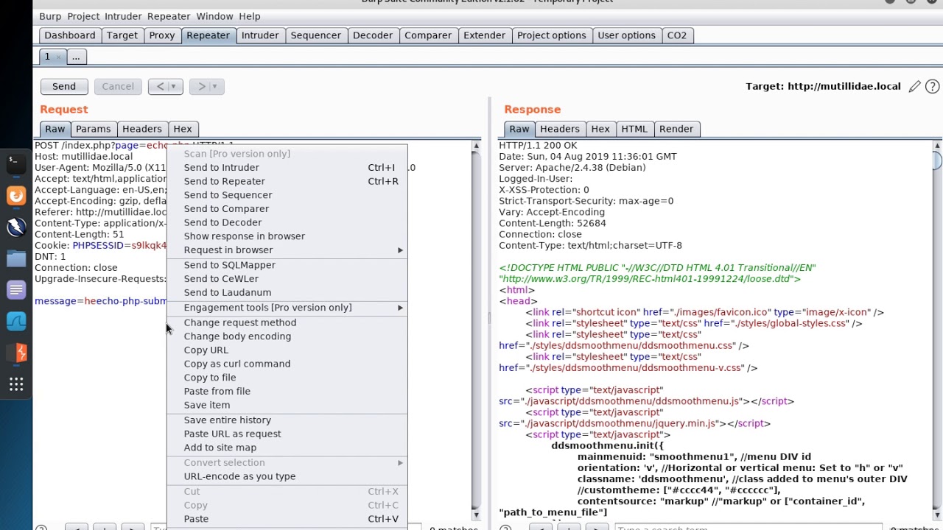Select Save entire history
Screen dimensions: 943x530
click(x=287, y=420)
